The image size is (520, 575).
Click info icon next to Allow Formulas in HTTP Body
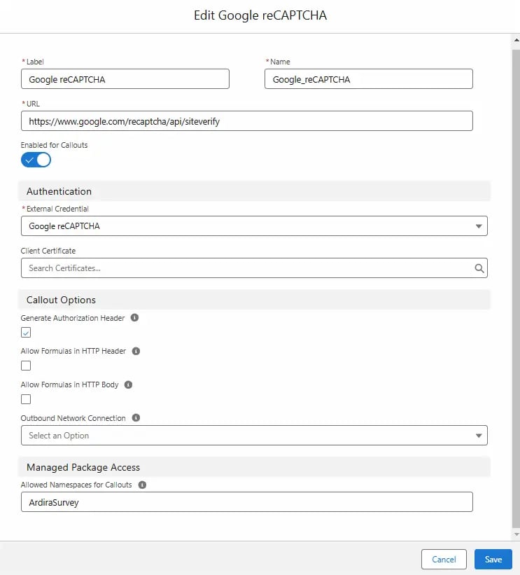pos(128,385)
